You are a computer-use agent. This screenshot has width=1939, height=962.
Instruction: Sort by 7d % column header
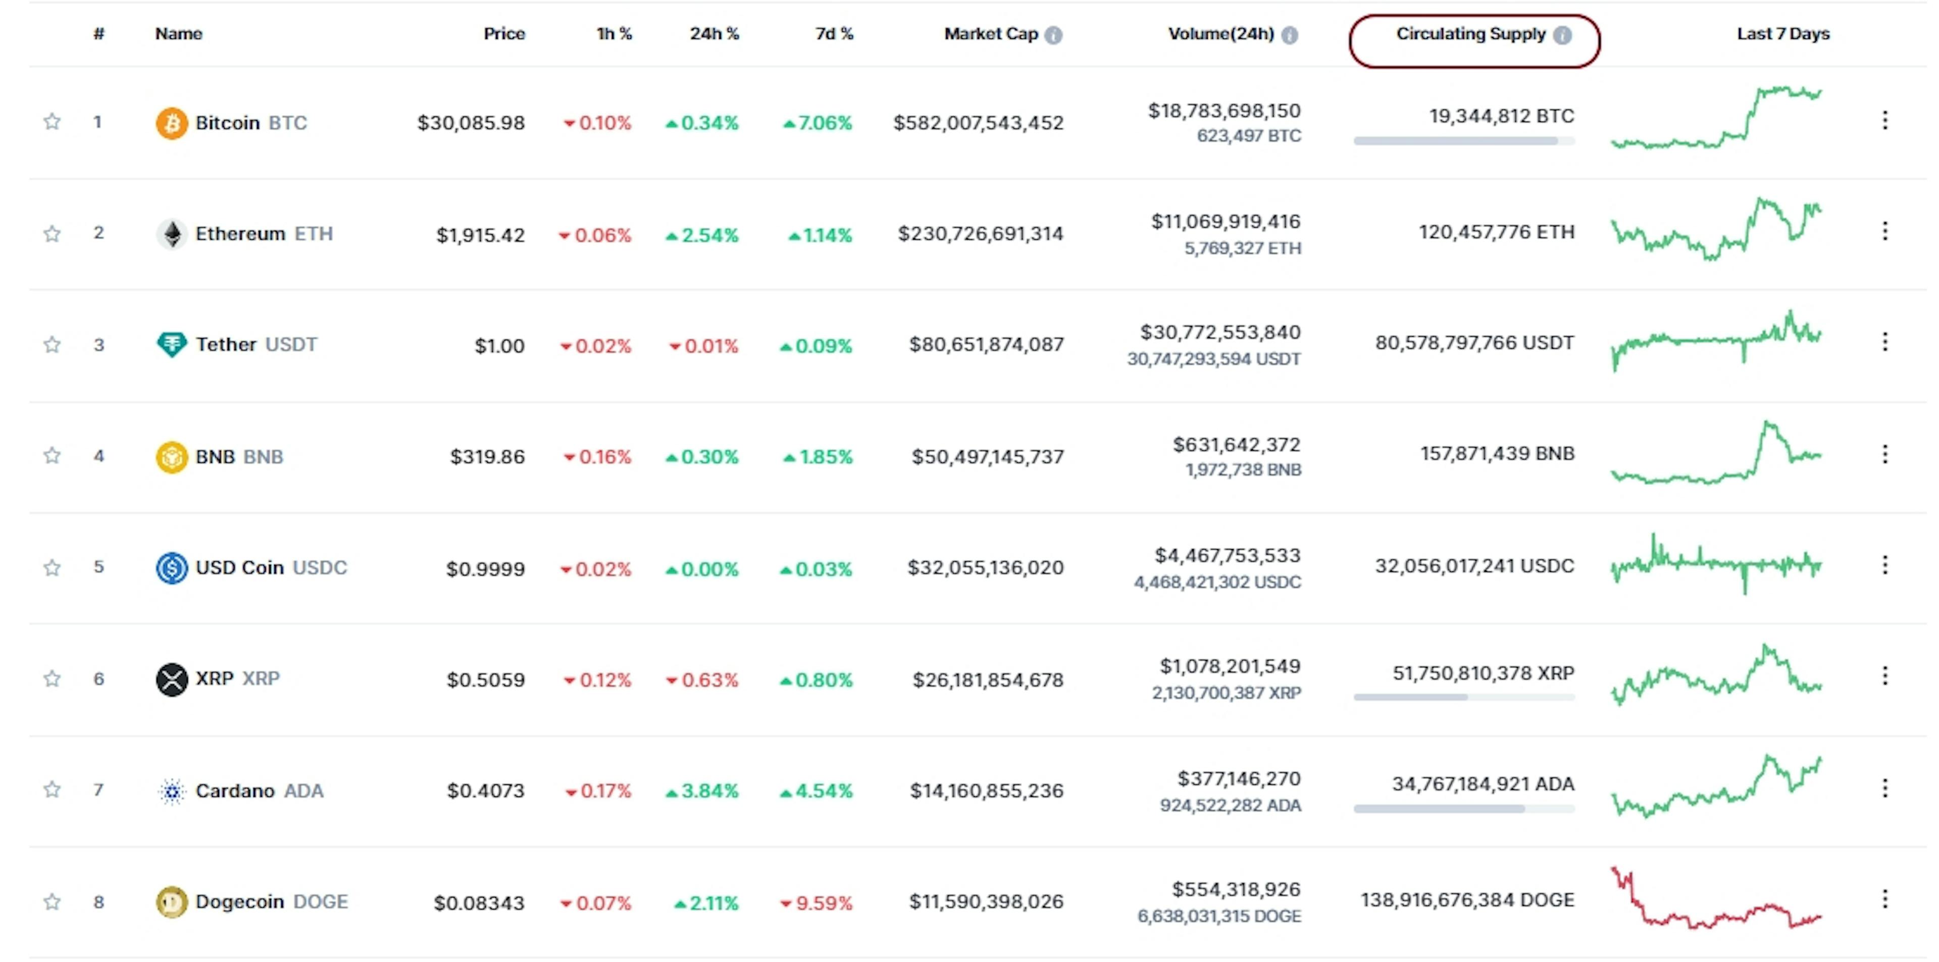834,34
